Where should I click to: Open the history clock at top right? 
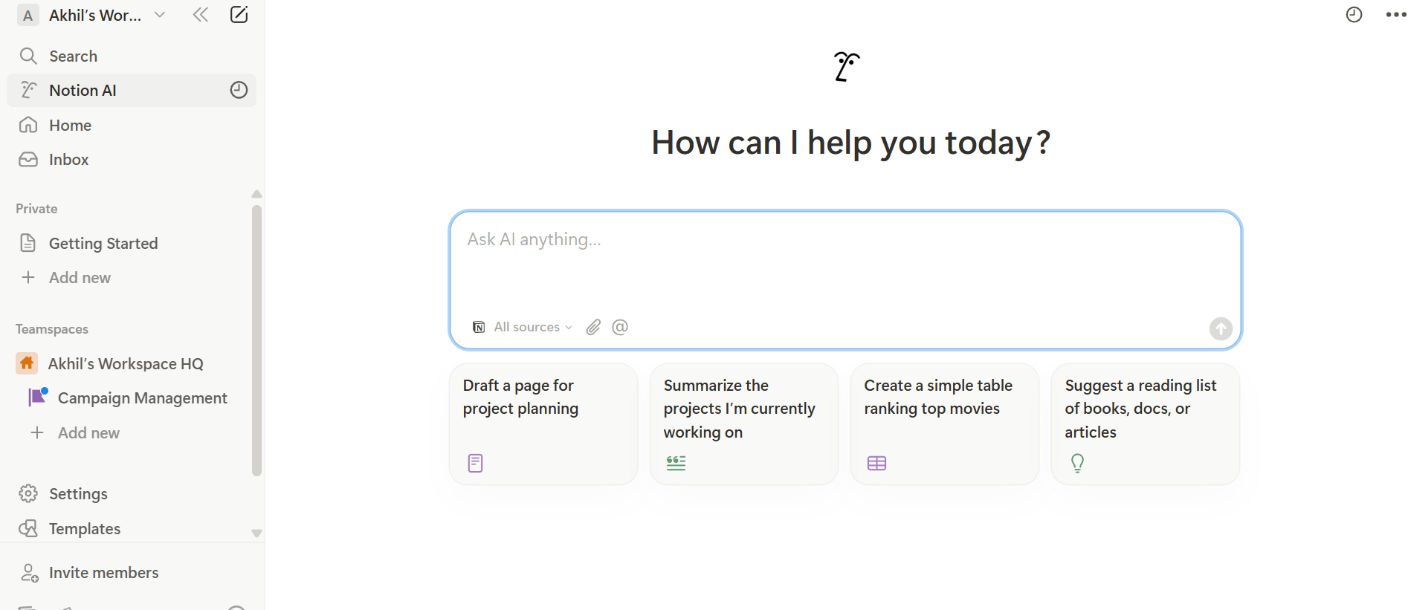1354,15
